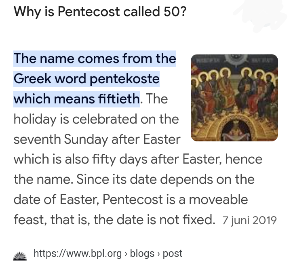Click the "blogs" breadcrumb segment
Image resolution: width=291 pixels, height=267 pixels.
pyautogui.click(x=142, y=253)
